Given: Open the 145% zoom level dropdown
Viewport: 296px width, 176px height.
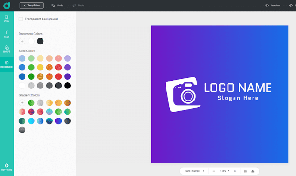Looking at the screenshot, I should click(224, 171).
